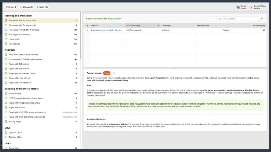The image size is (271, 152).
Task: Click the export table icon
Action: tap(262, 19)
